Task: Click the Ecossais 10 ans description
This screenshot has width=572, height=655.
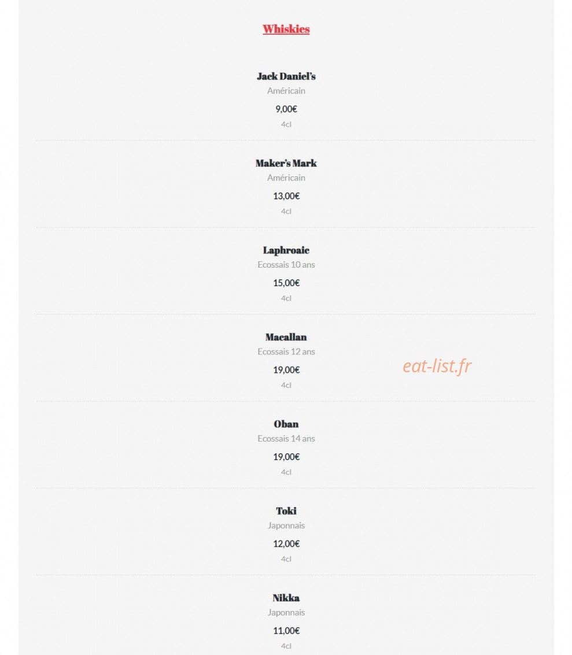Action: coord(286,264)
